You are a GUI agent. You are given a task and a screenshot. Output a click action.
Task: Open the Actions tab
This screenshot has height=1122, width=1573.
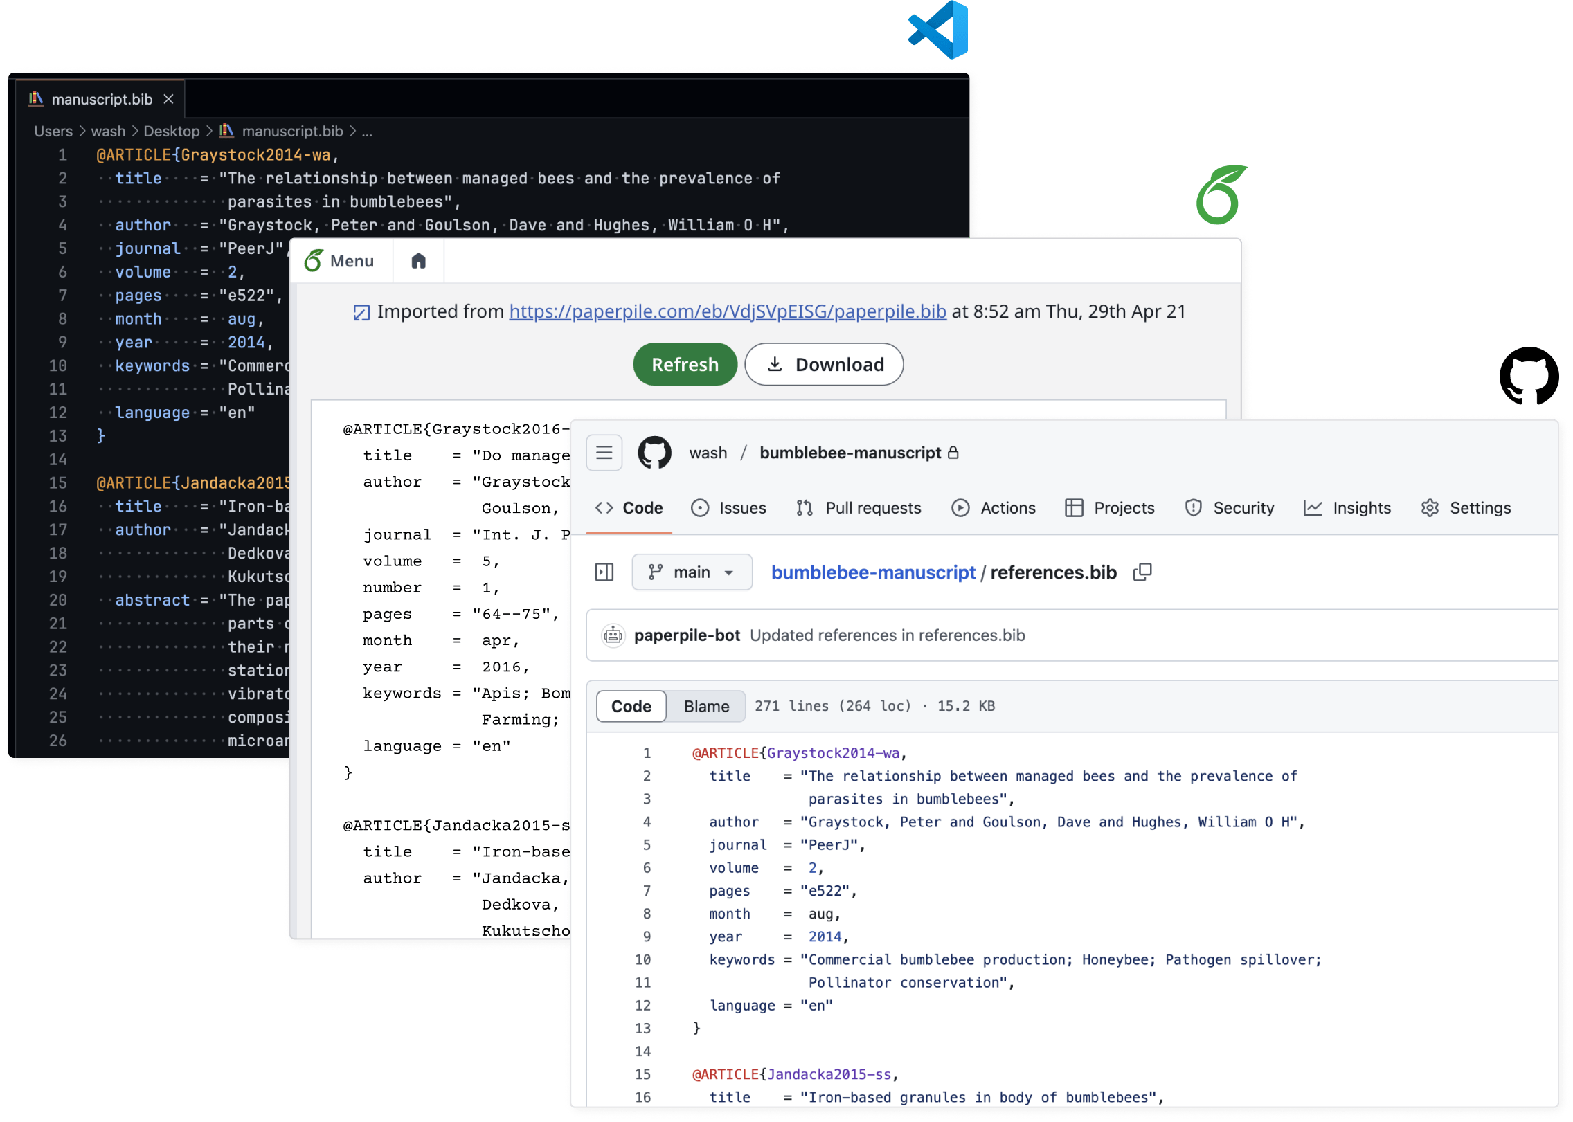point(994,508)
